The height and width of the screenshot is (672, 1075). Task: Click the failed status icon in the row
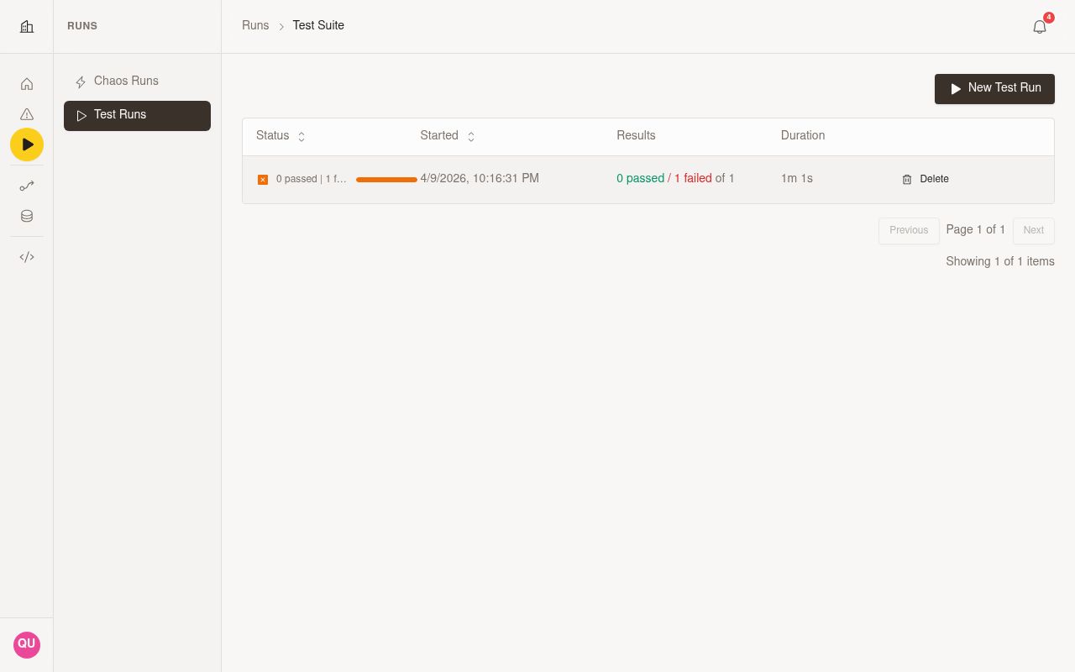click(x=263, y=180)
